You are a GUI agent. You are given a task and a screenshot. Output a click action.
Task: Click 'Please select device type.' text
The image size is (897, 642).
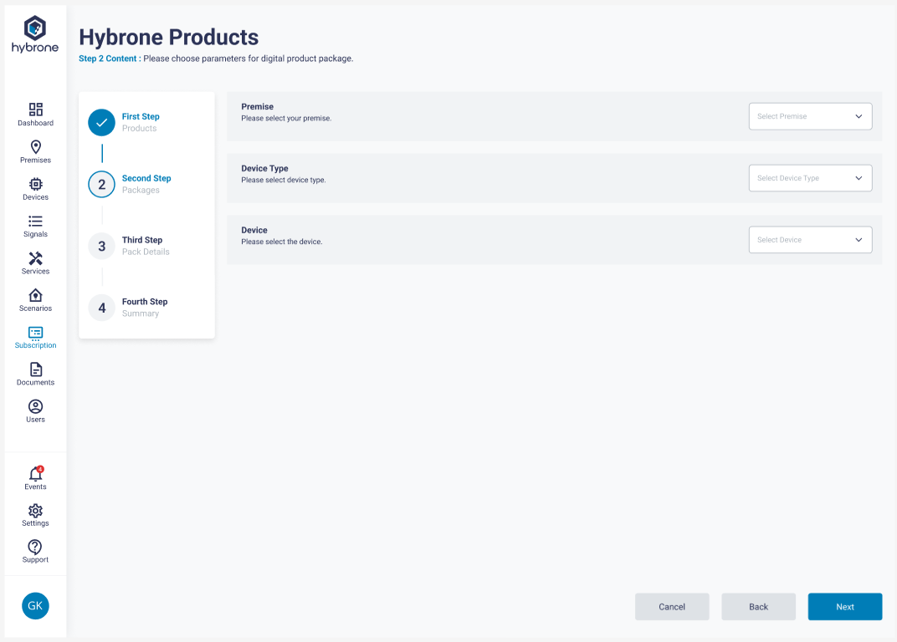[x=284, y=180]
